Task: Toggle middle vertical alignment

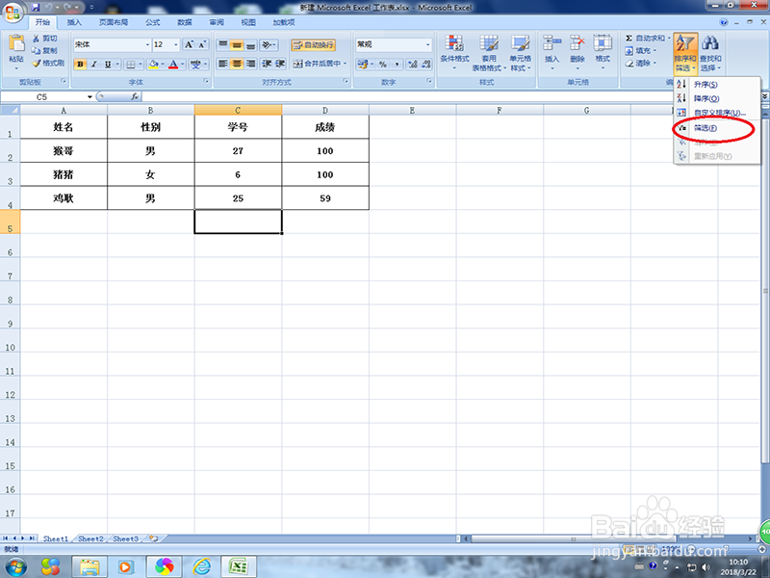Action: point(237,44)
